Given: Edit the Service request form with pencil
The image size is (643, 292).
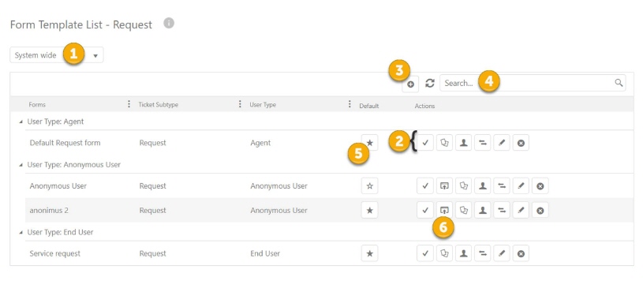Looking at the screenshot, I should pos(502,253).
